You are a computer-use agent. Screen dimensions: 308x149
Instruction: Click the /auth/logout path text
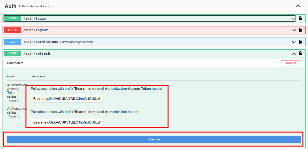(36, 30)
